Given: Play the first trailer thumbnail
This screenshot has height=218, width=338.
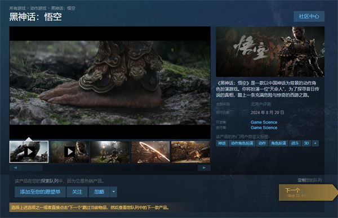Looking at the screenshot, I should [29, 152].
